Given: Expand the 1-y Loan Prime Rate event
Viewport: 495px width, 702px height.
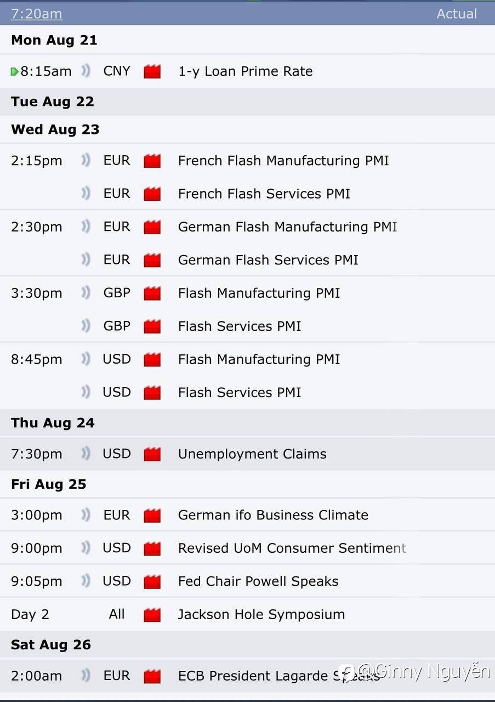Looking at the screenshot, I should [245, 71].
